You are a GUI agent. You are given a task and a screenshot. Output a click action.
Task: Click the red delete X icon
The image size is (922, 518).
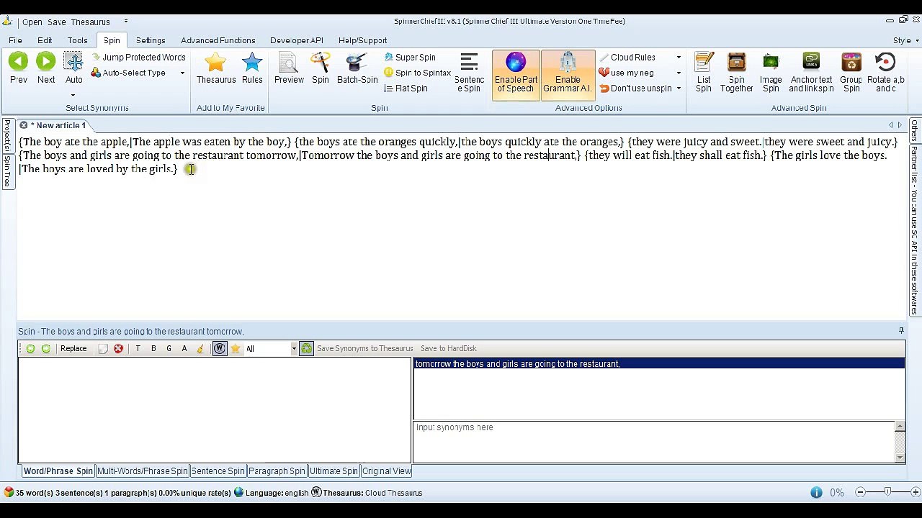point(118,349)
